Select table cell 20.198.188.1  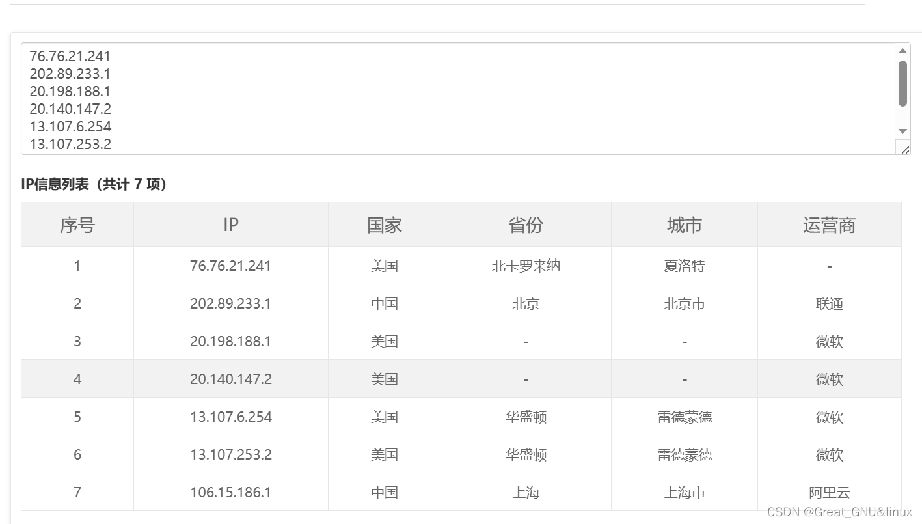click(231, 341)
